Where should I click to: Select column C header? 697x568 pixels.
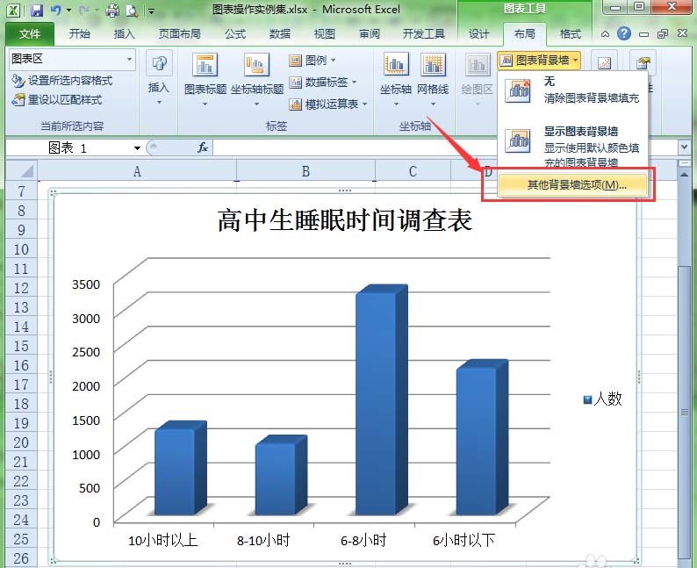tap(413, 171)
